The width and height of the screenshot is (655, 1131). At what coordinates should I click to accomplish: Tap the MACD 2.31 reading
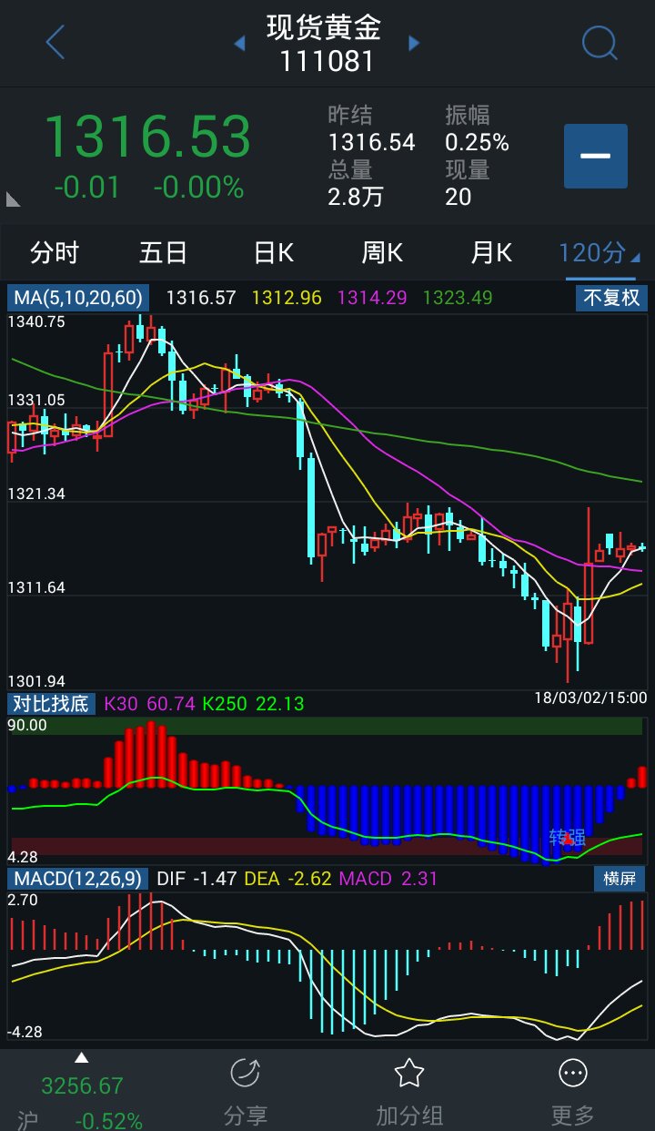[388, 879]
